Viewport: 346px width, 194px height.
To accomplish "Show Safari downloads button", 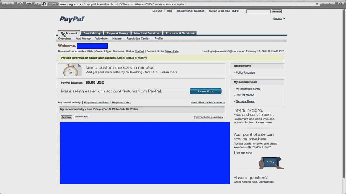I will point(340,4).
